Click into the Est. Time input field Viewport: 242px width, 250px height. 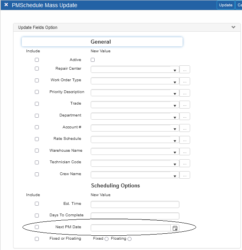point(135,204)
